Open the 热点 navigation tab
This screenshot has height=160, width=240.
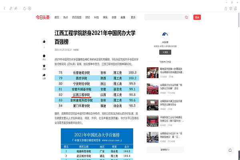coord(66,17)
